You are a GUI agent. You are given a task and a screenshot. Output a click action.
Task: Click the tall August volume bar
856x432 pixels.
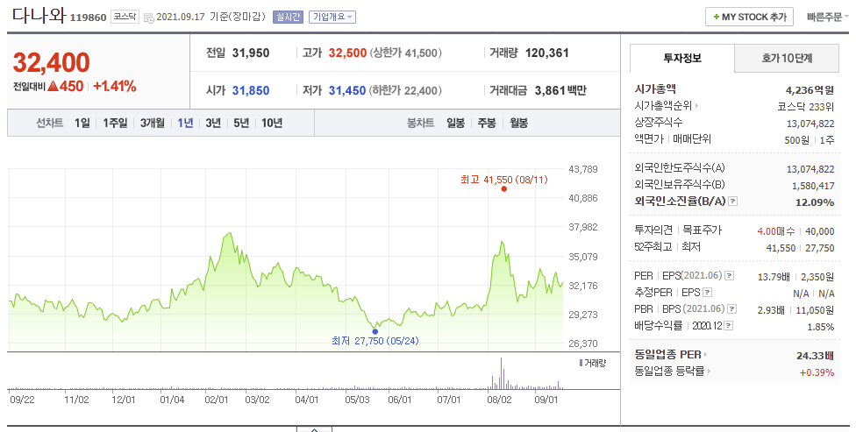[501, 373]
